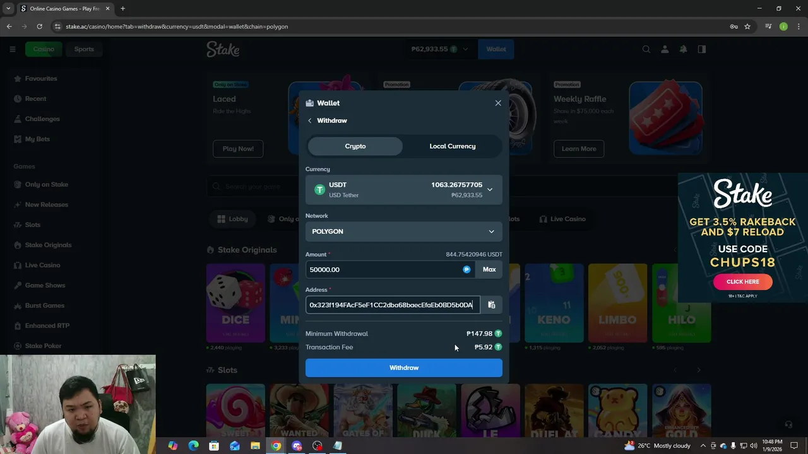This screenshot has width=808, height=454.
Task: Click the paste clipboard icon beside Address
Action: click(492, 305)
